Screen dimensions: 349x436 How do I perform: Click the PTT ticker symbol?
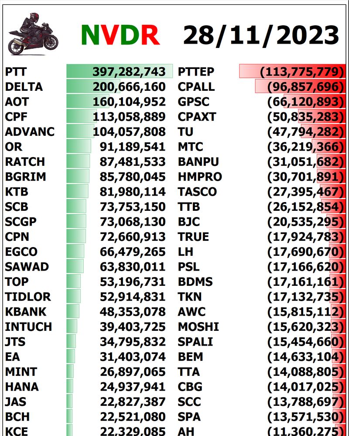click(16, 72)
